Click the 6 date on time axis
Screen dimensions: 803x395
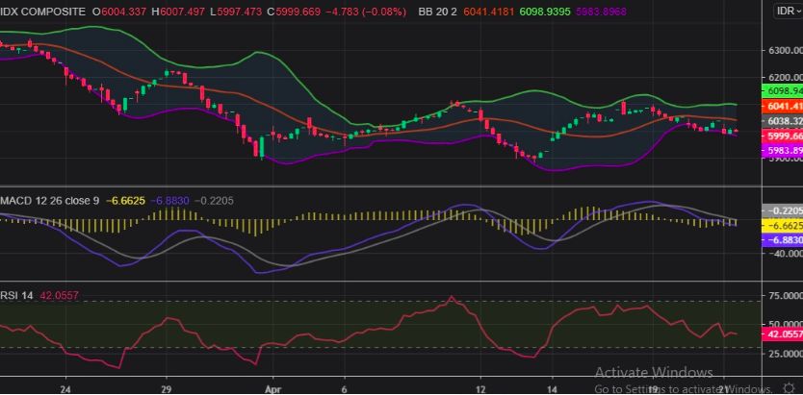coord(344,388)
